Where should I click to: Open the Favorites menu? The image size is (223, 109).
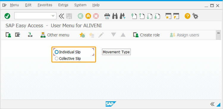coord(45,5)
